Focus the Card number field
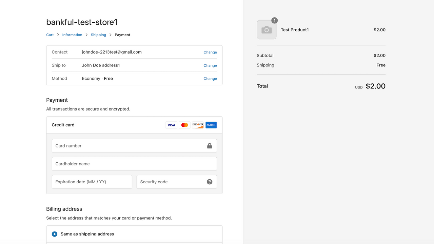The height and width of the screenshot is (244, 434). (x=134, y=146)
